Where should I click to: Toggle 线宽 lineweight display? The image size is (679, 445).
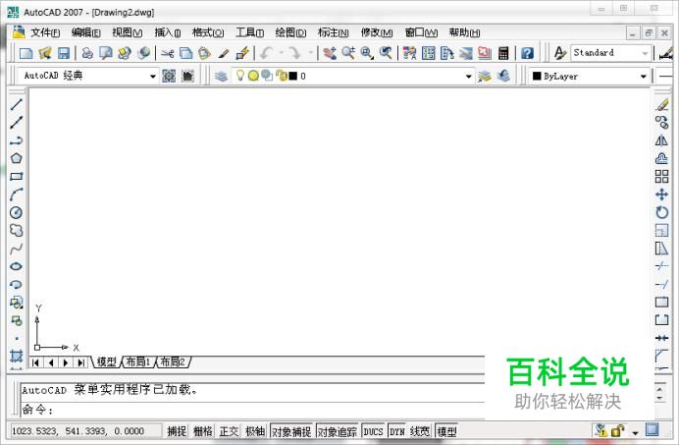coord(420,431)
